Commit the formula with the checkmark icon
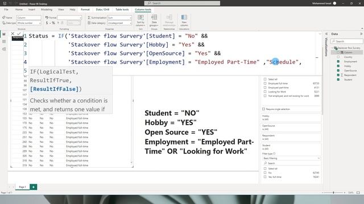The width and height of the screenshot is (364, 204). 19,34
